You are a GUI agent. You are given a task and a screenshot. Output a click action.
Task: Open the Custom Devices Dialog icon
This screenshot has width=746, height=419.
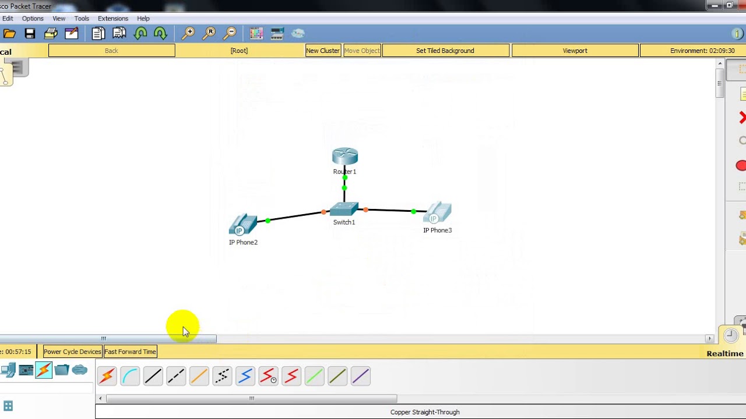click(277, 33)
